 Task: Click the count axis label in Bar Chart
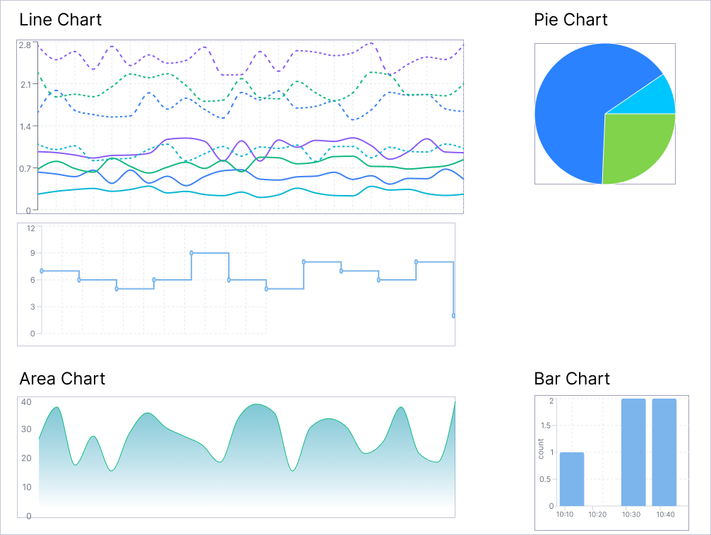541,449
